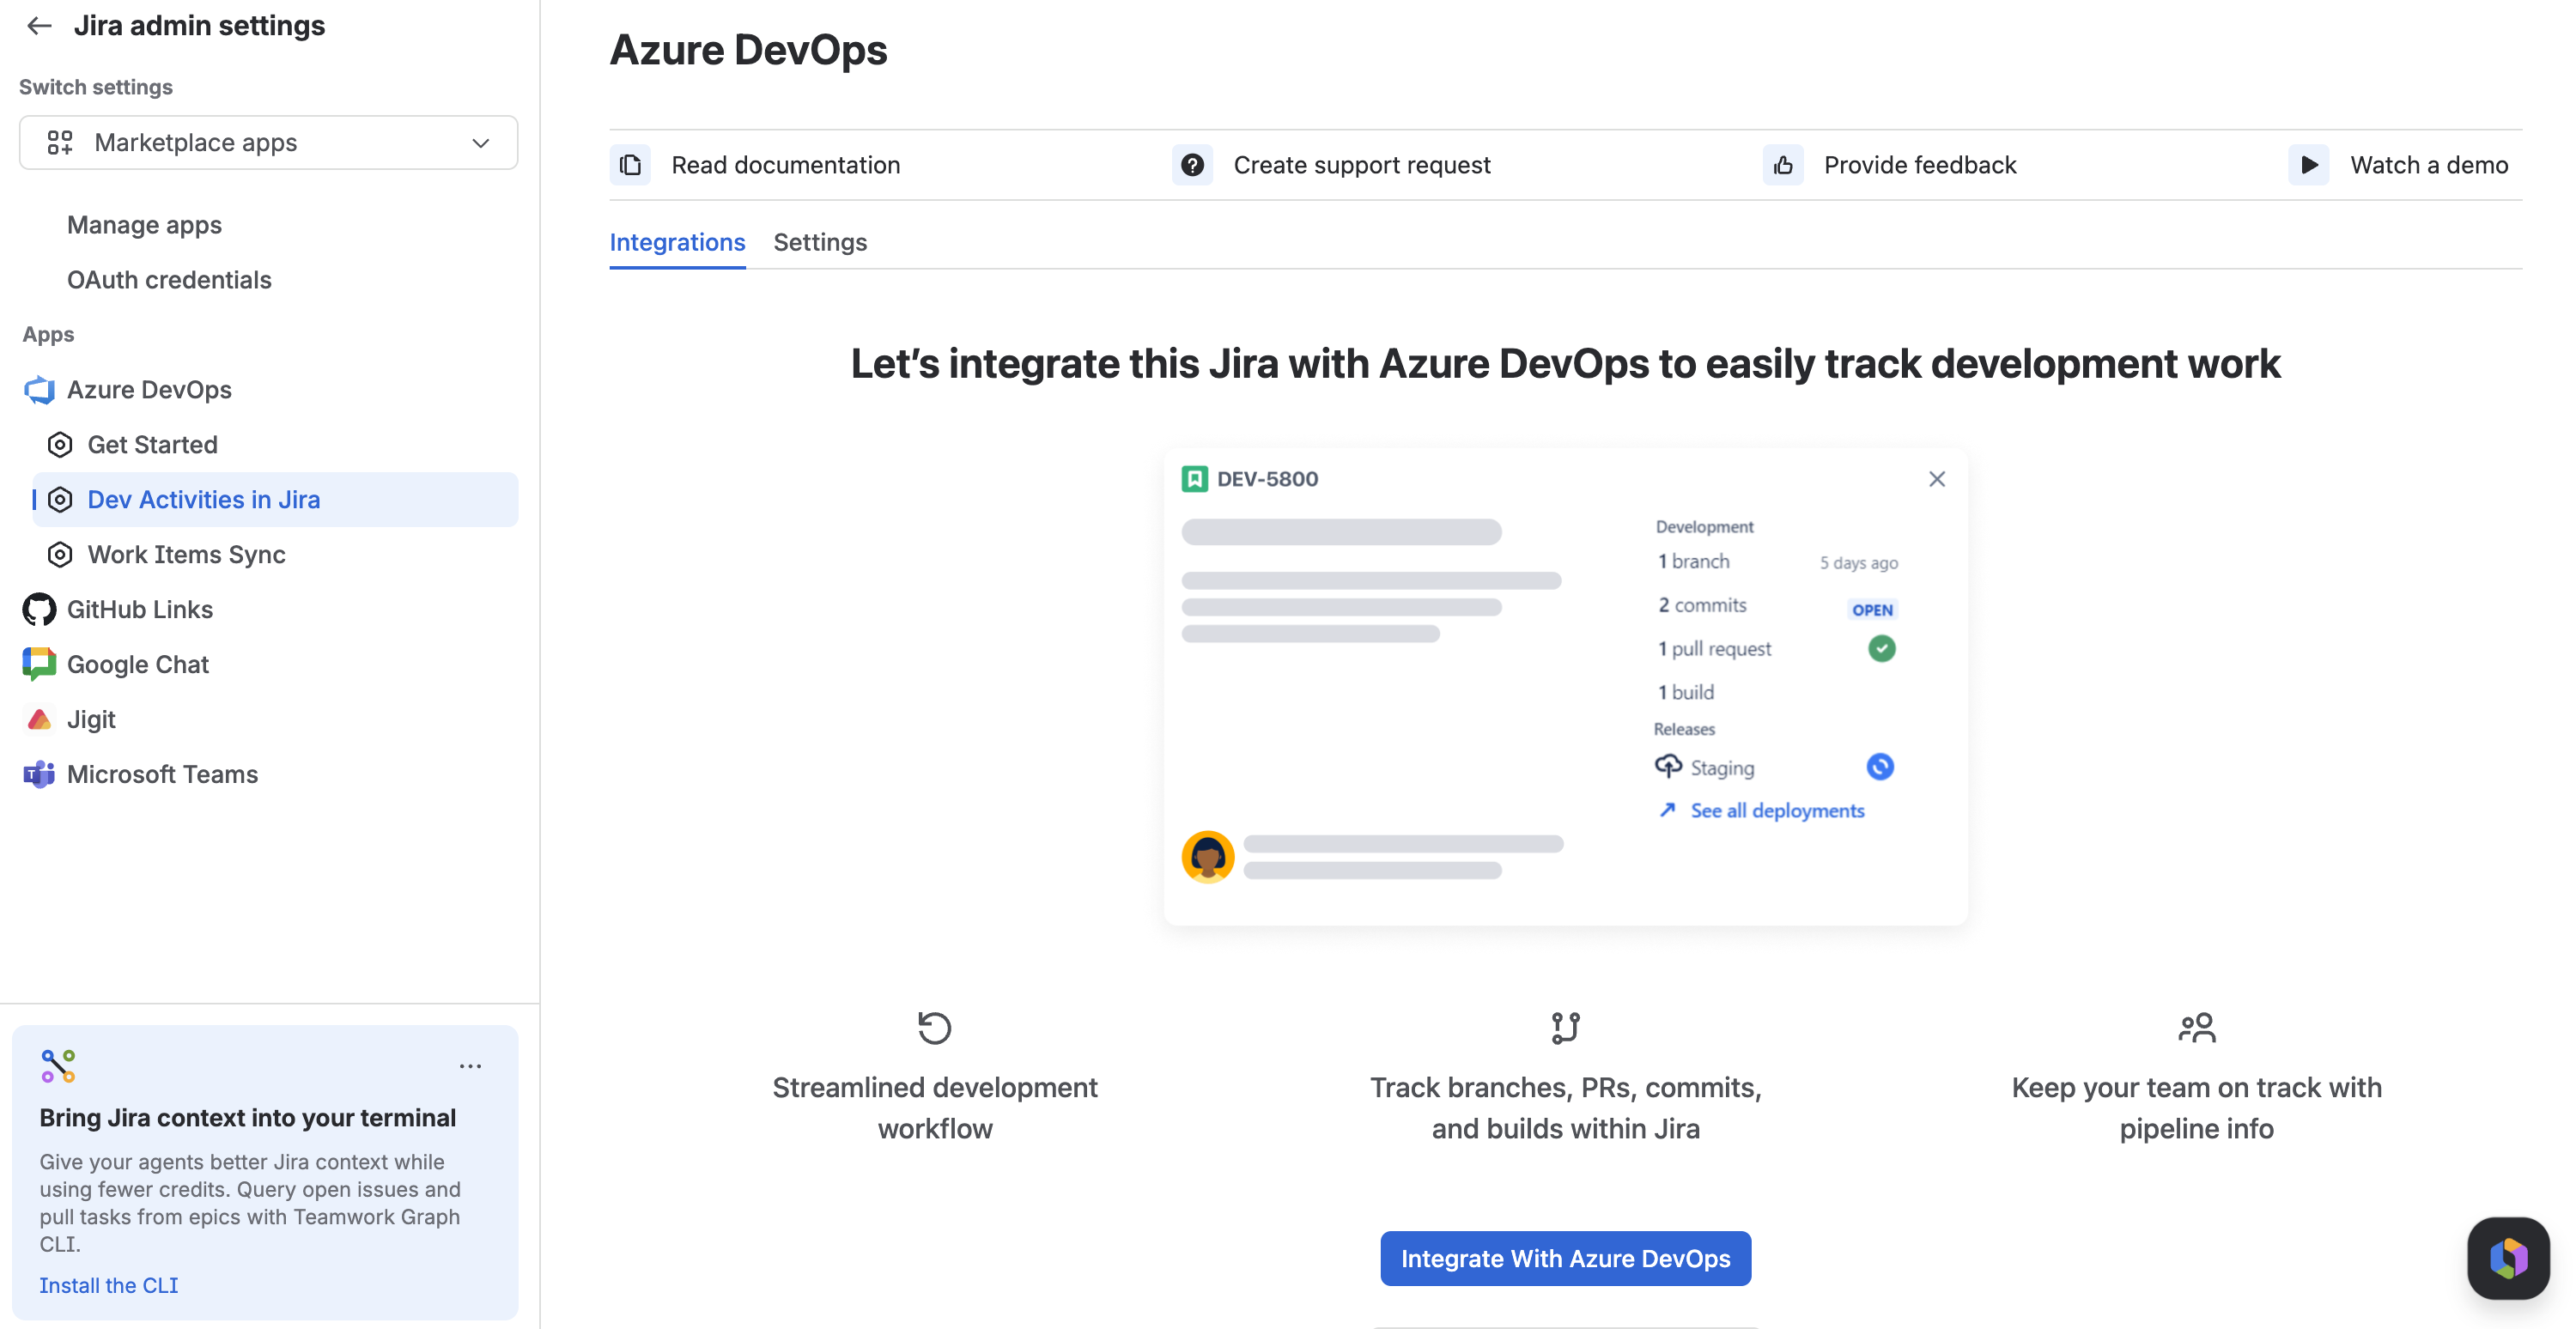Open Manage apps

[144, 225]
